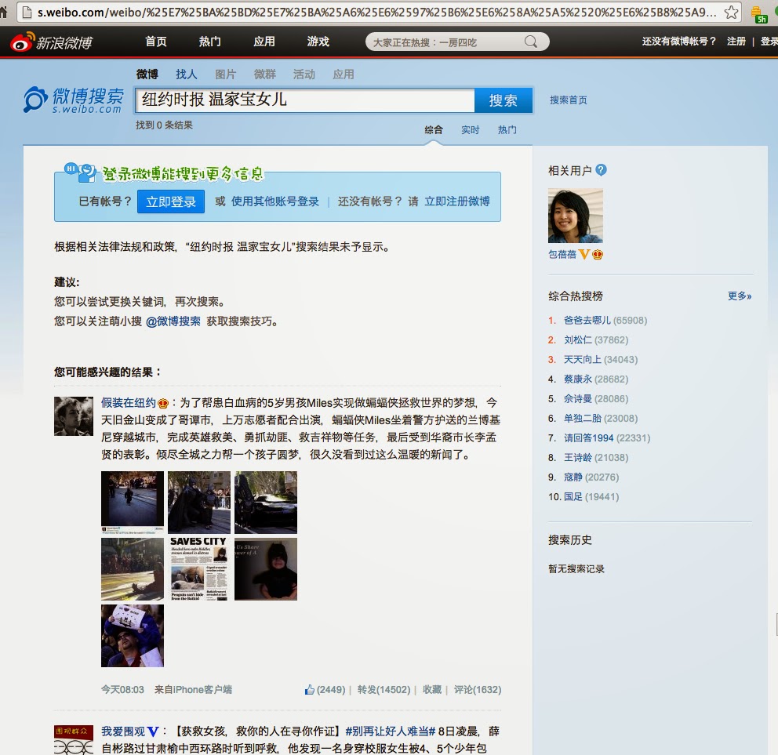Click 立即注册微博 link
This screenshot has height=755, width=778.
457,201
